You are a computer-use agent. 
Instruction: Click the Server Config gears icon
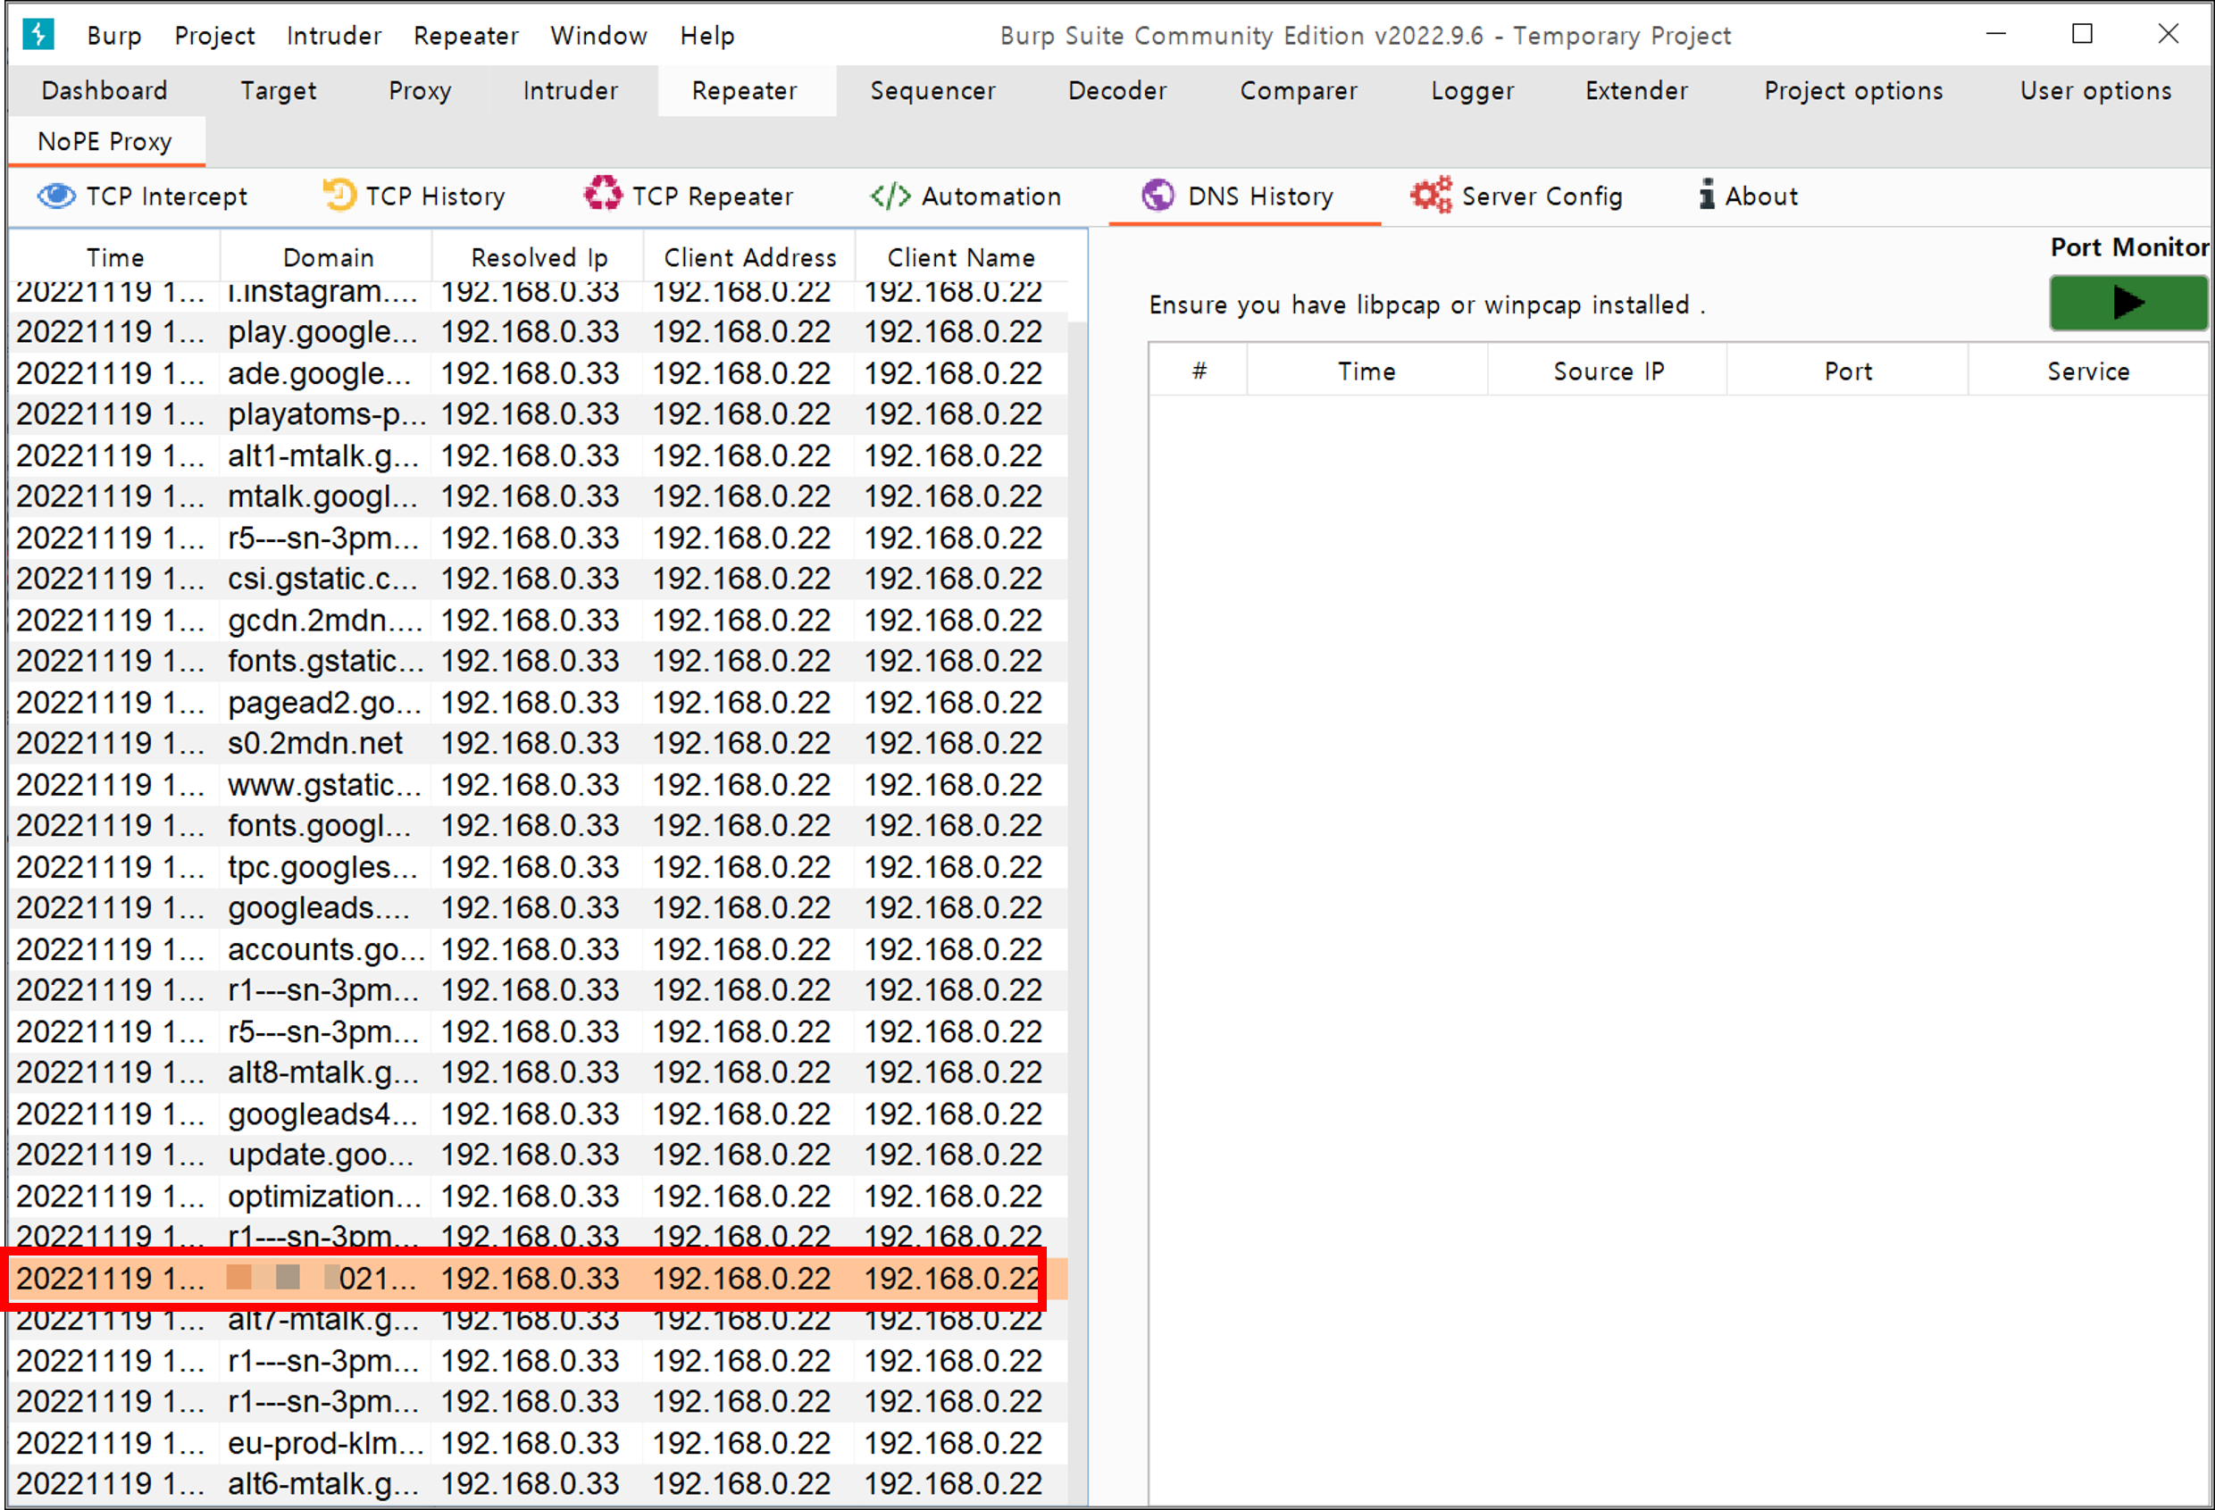click(1431, 196)
